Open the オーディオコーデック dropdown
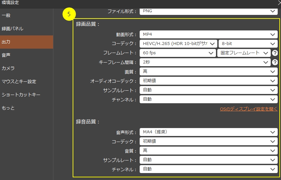The height and width of the screenshot is (180, 281). pyautogui.click(x=209, y=81)
